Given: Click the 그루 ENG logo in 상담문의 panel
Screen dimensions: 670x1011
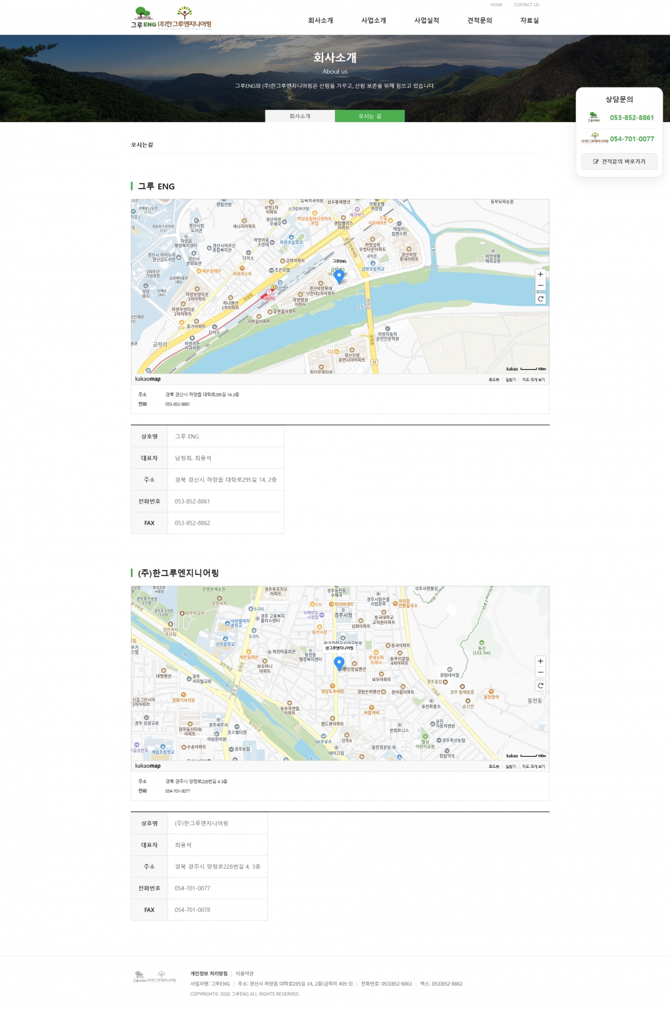Looking at the screenshot, I should point(594,117).
